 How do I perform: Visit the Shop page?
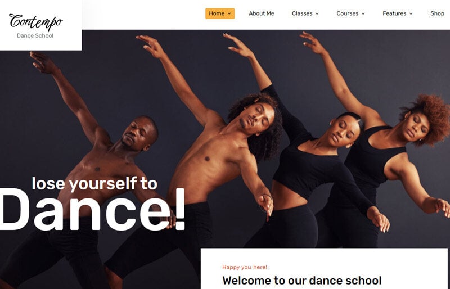438,13
